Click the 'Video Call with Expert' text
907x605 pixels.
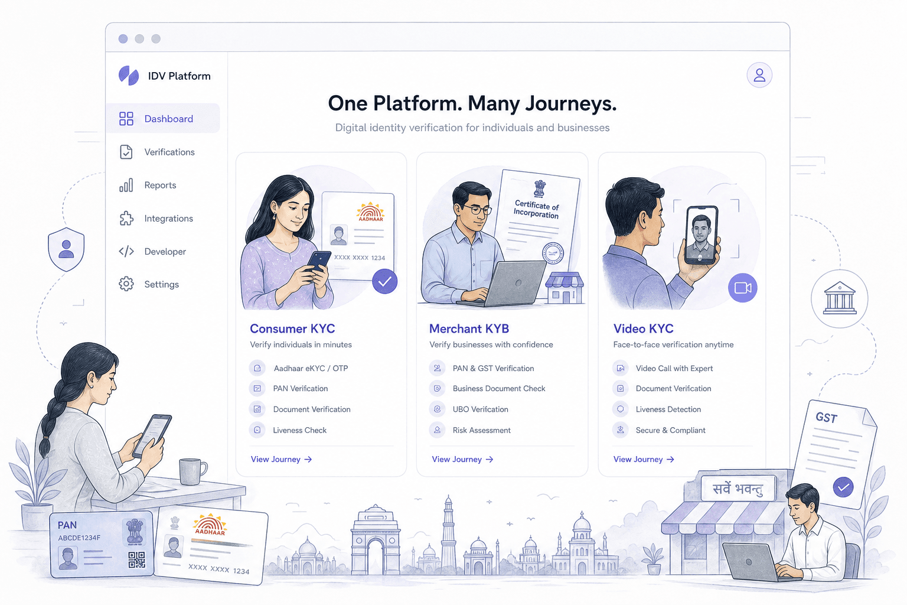[x=674, y=368]
